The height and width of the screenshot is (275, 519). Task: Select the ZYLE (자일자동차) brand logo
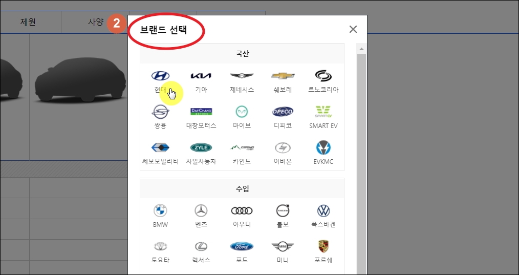tap(201, 147)
